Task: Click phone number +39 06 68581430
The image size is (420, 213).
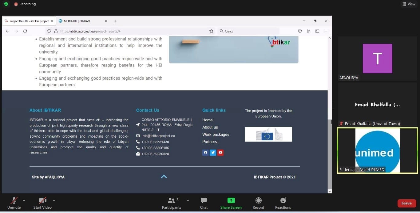Action: (x=155, y=142)
